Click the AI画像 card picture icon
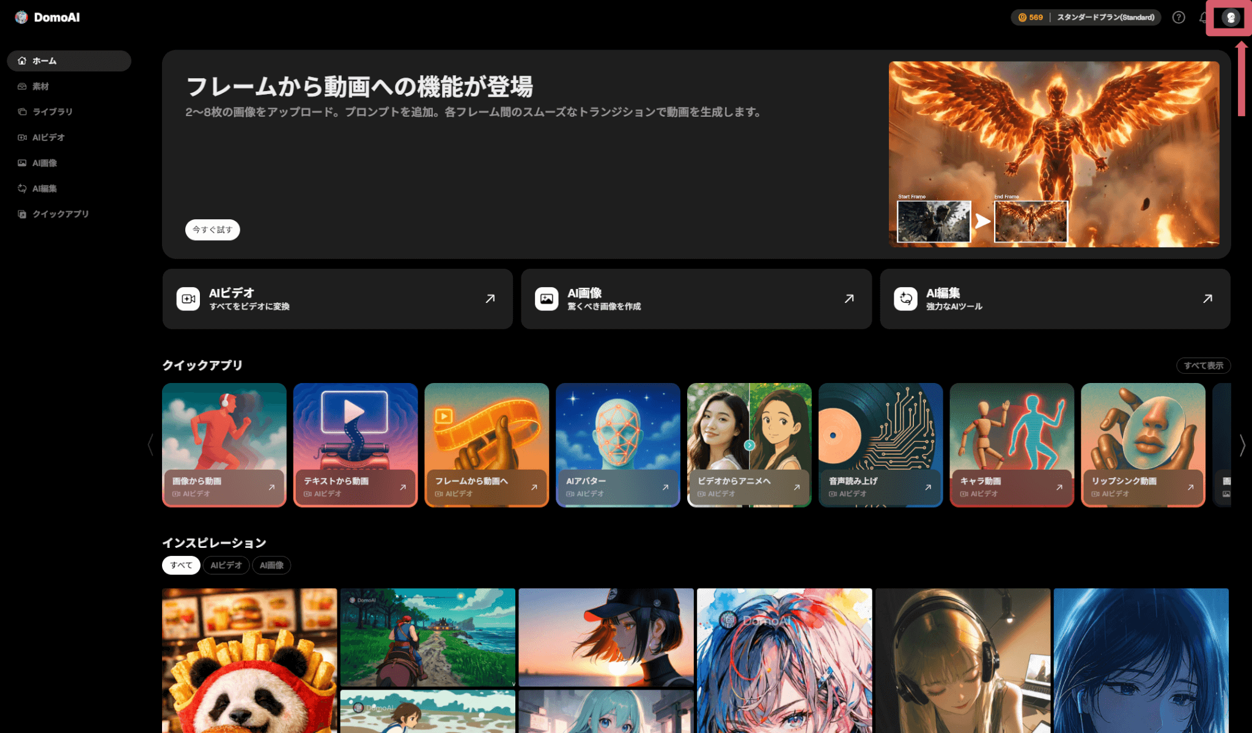The height and width of the screenshot is (733, 1252). coord(547,299)
